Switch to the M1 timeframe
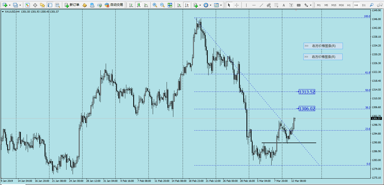This screenshot has width=384, height=185. [319, 5]
